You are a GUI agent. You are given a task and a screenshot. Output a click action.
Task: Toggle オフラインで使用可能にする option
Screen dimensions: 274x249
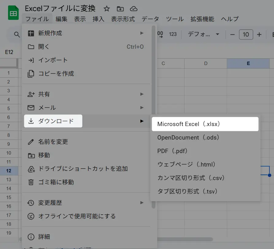click(x=77, y=216)
